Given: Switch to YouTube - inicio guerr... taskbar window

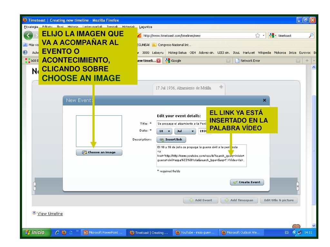Looking at the screenshot, I should [195, 233].
